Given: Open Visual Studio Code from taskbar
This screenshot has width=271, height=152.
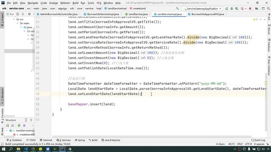Looking at the screenshot, I should (26, 149).
